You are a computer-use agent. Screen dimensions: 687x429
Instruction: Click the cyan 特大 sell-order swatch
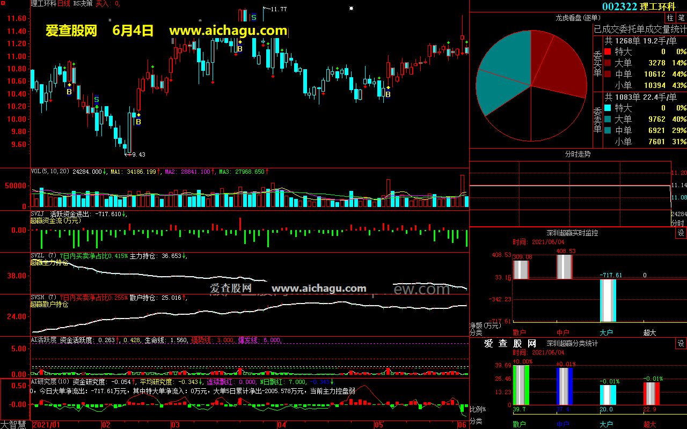tap(608, 108)
